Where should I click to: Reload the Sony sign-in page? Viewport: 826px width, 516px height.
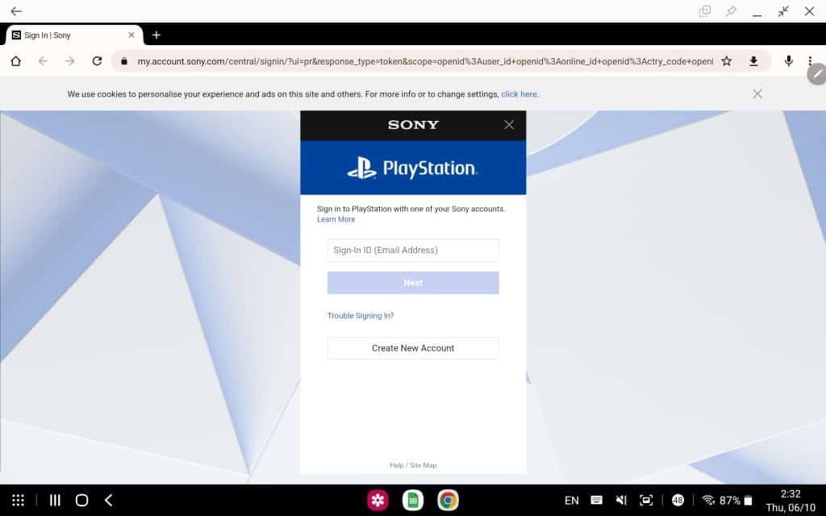click(x=97, y=61)
